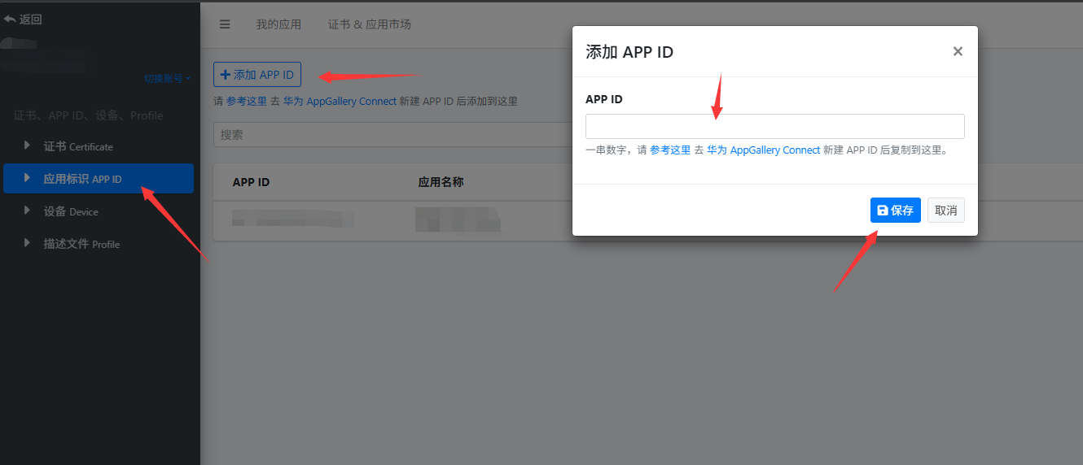The height and width of the screenshot is (465, 1083).
Task: Click the 返回 back arrow icon
Action: [10, 19]
